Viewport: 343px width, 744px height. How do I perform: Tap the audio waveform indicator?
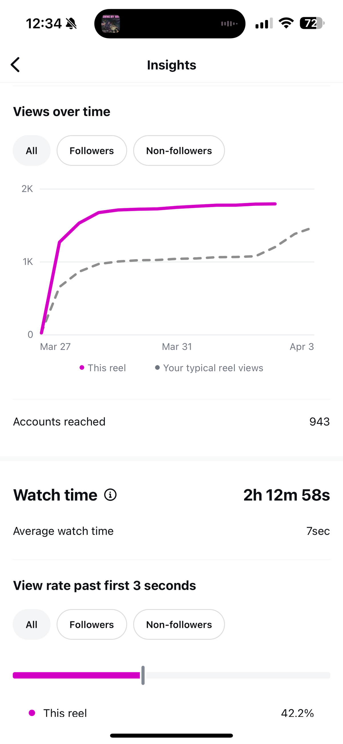point(229,24)
